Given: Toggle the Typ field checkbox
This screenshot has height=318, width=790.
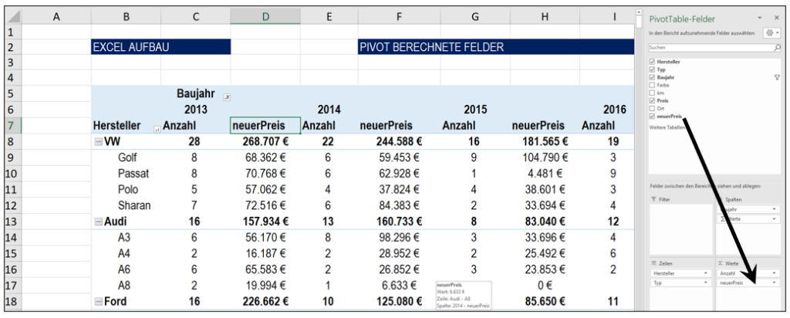Looking at the screenshot, I should click(x=653, y=69).
